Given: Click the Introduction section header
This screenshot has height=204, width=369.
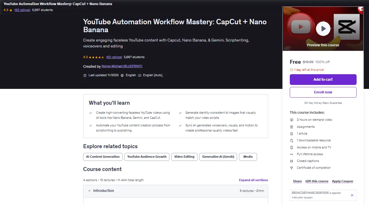Looking at the screenshot, I should pos(175,191).
